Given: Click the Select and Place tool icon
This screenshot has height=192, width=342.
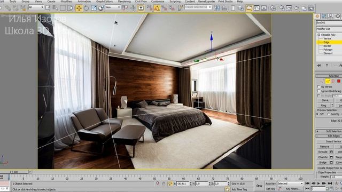Looking at the screenshot, I should [101, 8].
